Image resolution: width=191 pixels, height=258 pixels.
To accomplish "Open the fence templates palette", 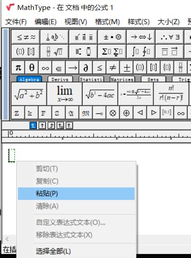I will (x=26, y=52).
